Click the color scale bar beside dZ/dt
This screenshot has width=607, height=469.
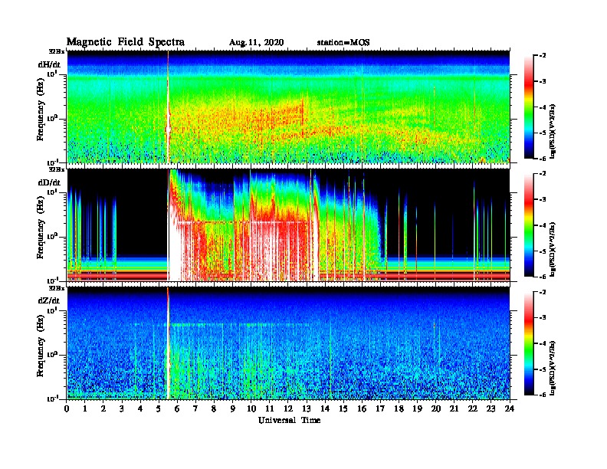pos(529,343)
